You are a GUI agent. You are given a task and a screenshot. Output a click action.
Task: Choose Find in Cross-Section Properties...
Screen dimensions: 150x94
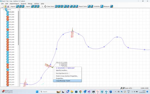pos(67,76)
